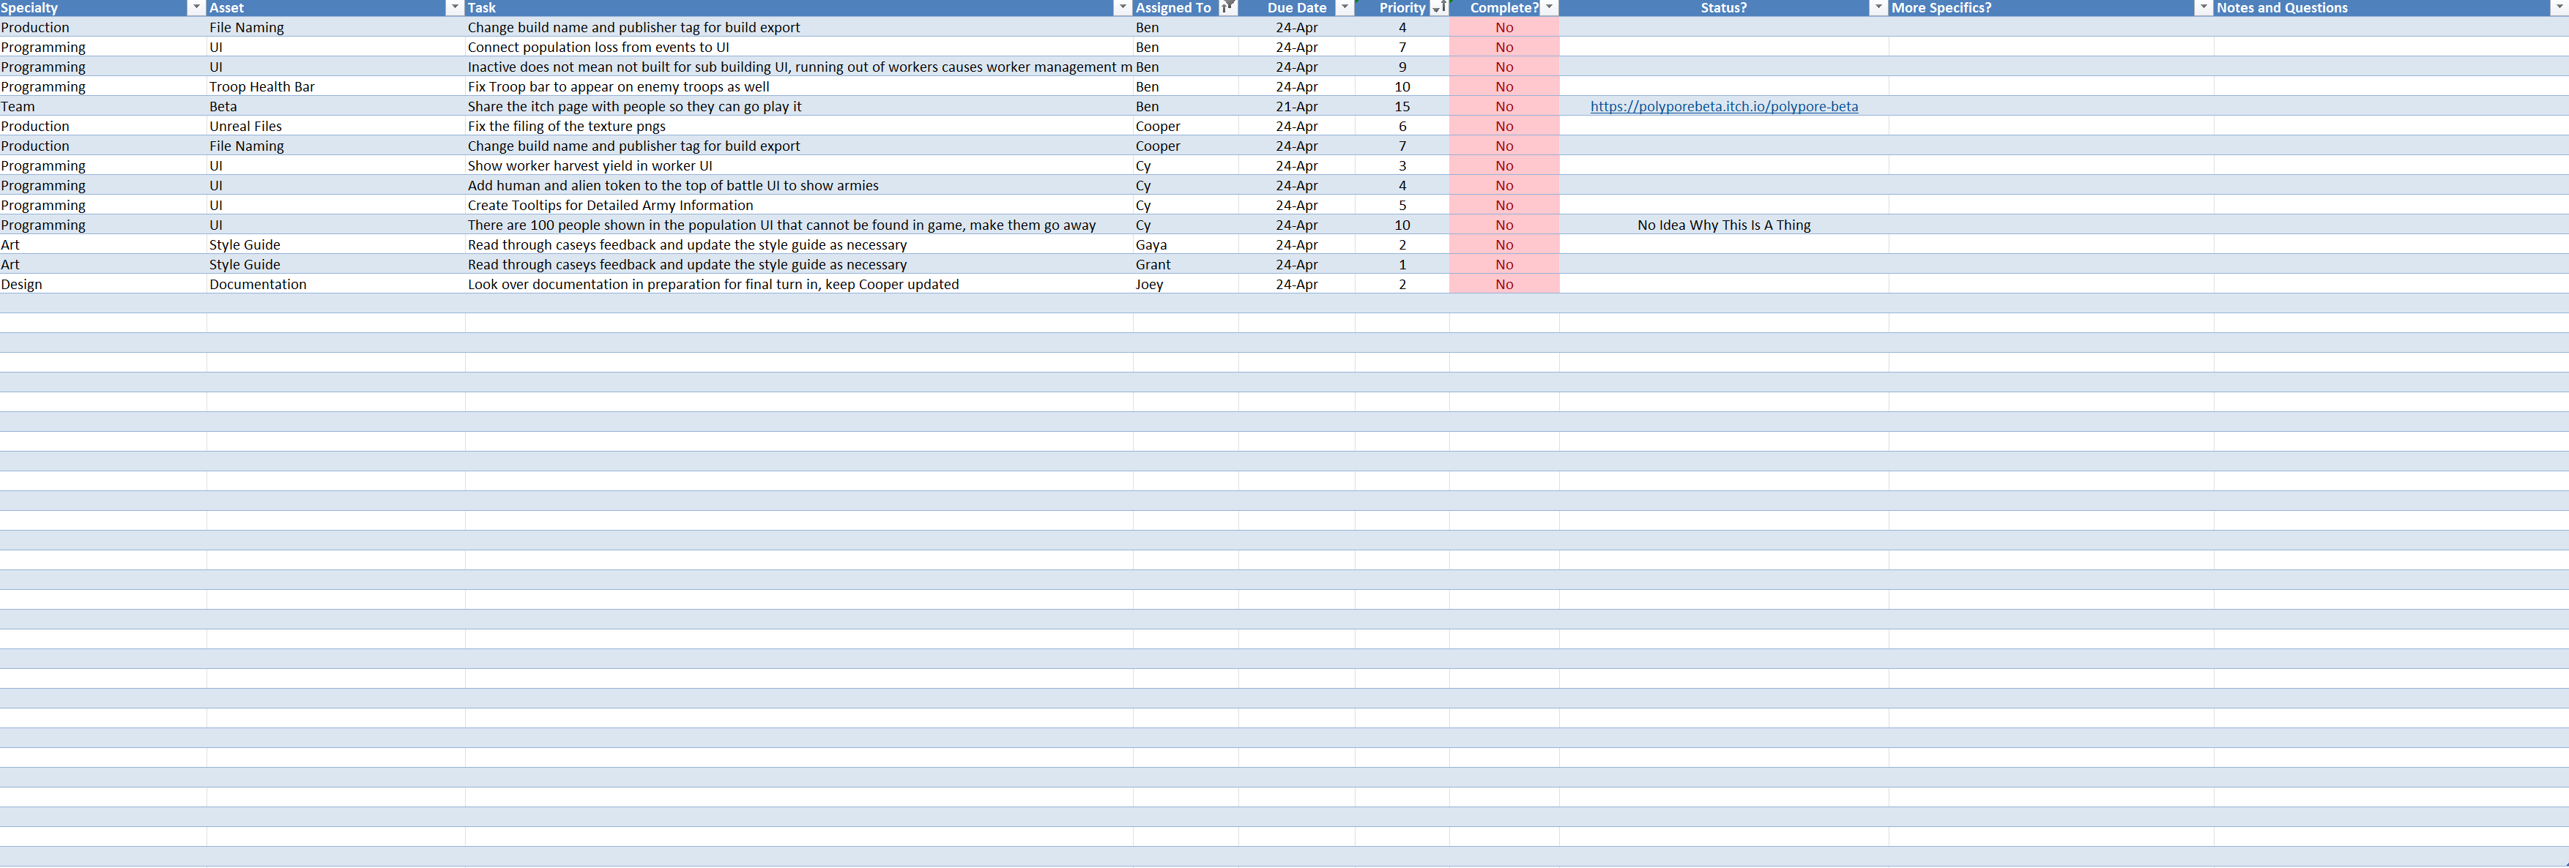The image size is (2569, 868).
Task: Click the '21-Apr' due date cell
Action: pos(1296,107)
